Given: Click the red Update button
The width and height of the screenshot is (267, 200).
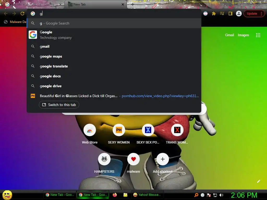Looking at the screenshot, I should (x=252, y=14).
